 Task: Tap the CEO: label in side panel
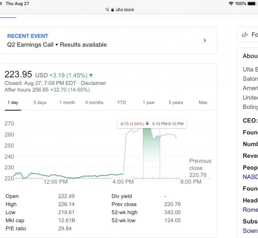[250, 121]
